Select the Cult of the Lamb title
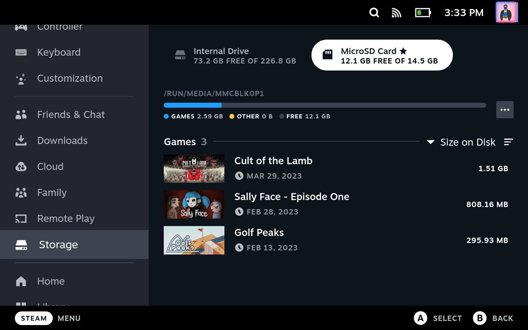 click(x=273, y=161)
